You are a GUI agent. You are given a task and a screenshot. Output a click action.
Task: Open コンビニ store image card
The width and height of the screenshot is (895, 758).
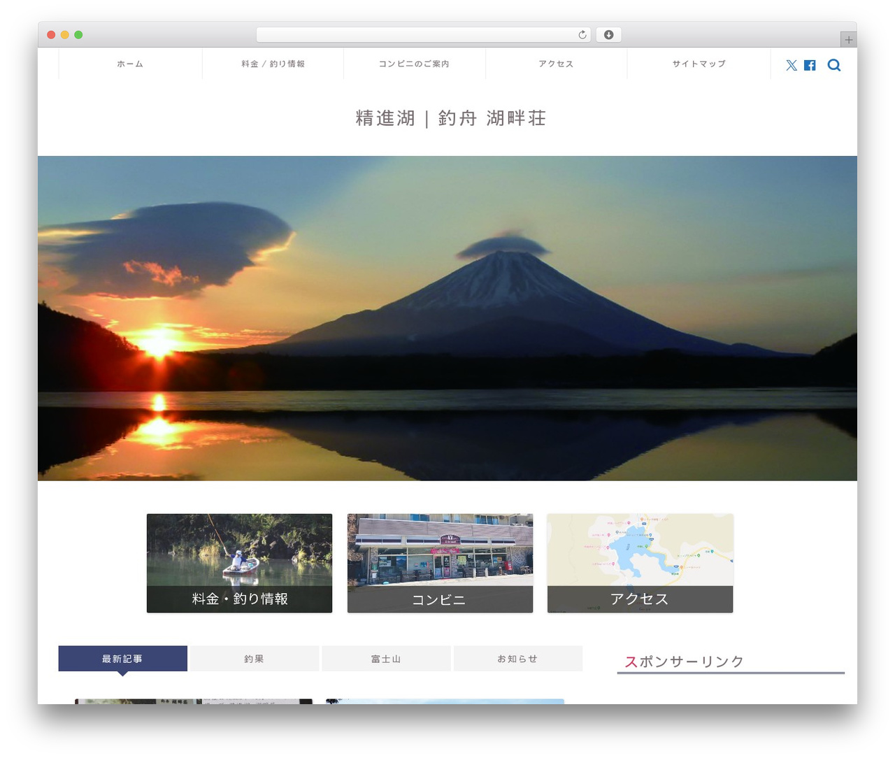coord(440,564)
